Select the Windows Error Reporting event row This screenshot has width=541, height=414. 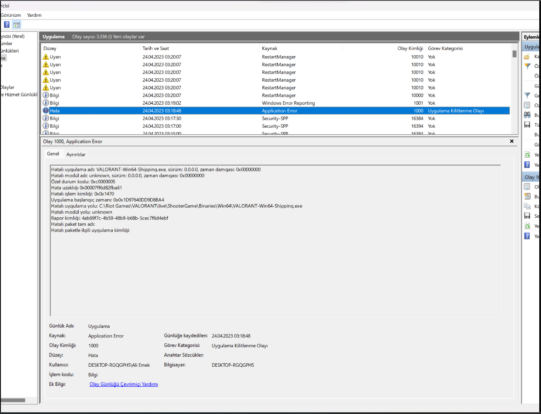[x=275, y=103]
